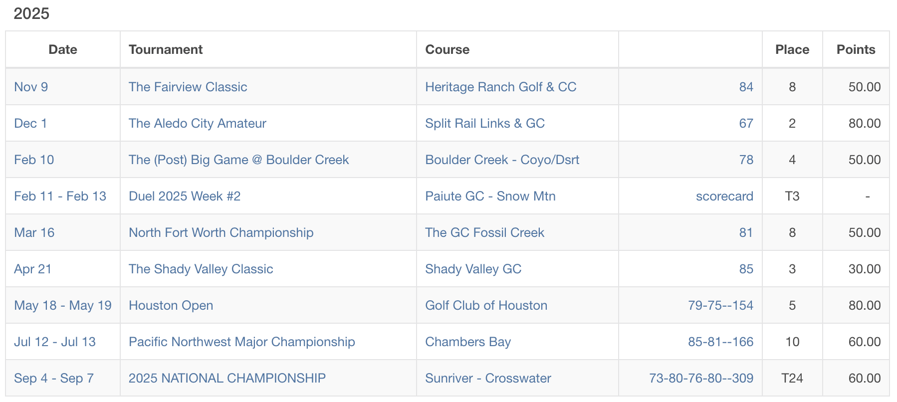The width and height of the screenshot is (897, 402).
Task: Select the Feb 11 - Feb 13 date link
Action: (60, 196)
